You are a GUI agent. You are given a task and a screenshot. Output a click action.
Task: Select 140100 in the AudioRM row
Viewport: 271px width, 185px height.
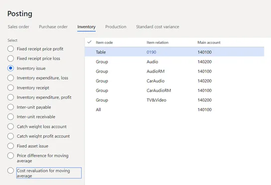(x=205, y=71)
